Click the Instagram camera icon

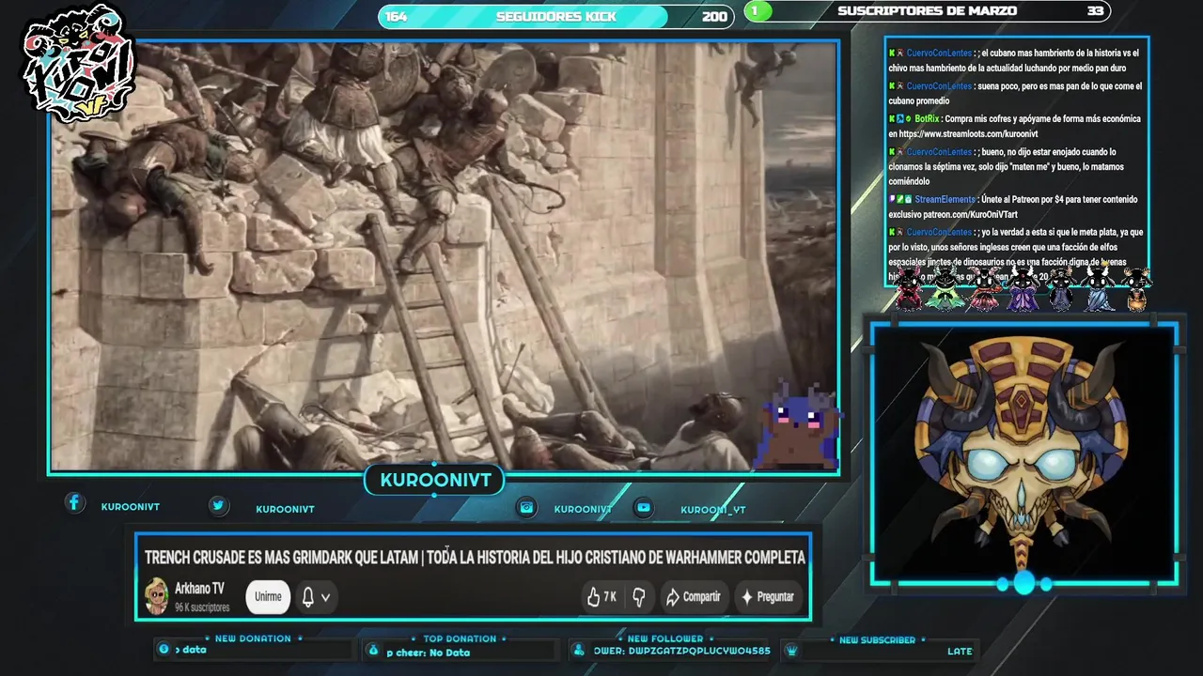(x=527, y=508)
